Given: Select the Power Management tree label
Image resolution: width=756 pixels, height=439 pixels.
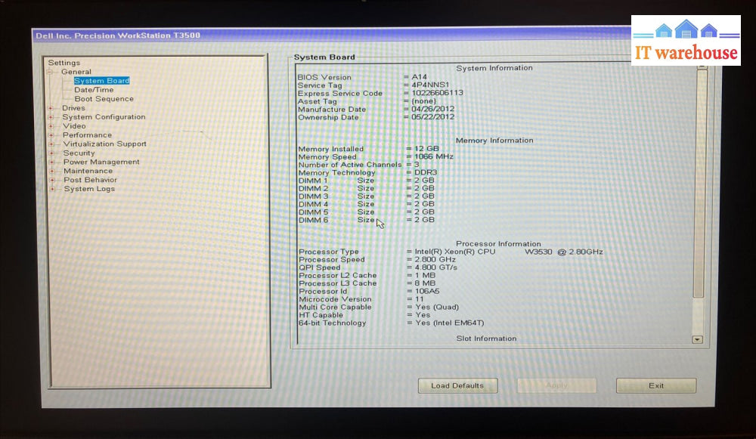Looking at the screenshot, I should [x=101, y=162].
